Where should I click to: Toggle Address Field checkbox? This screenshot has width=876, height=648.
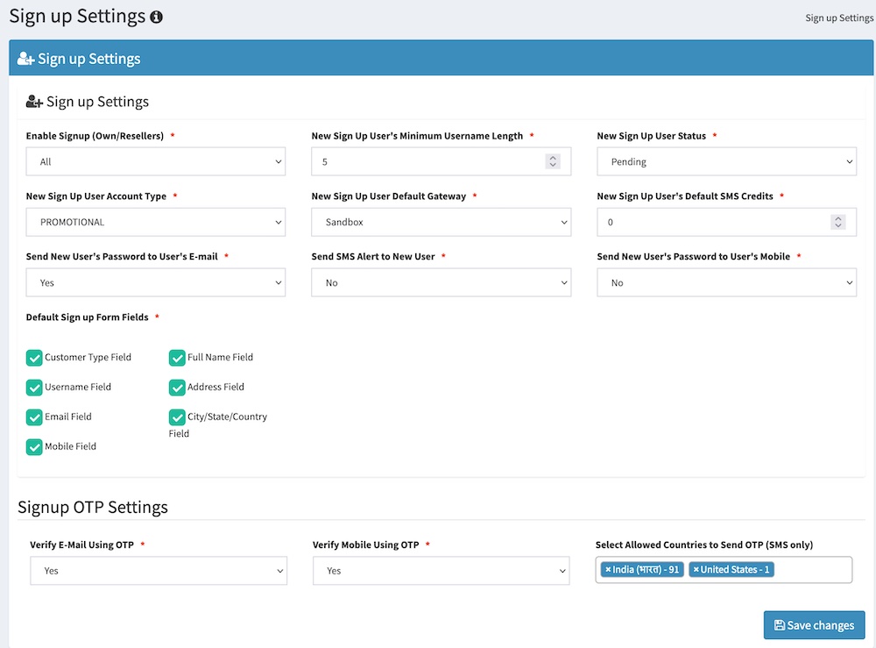point(177,388)
